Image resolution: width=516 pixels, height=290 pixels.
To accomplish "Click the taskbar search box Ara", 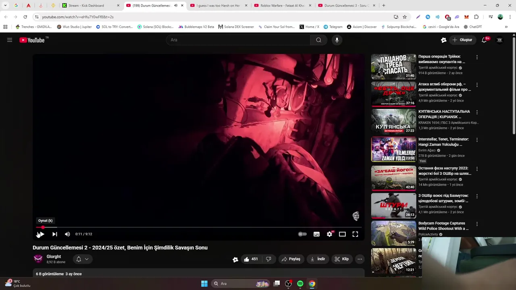I will (x=241, y=284).
